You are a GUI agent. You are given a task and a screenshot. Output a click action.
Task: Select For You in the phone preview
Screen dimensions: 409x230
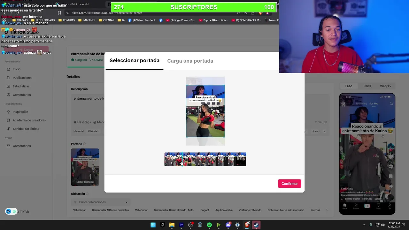click(374, 103)
